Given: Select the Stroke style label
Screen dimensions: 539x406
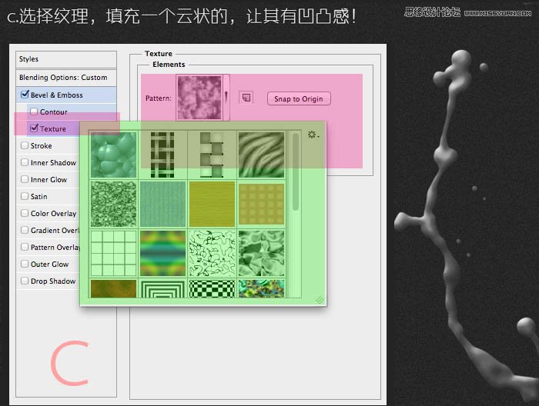Looking at the screenshot, I should pos(42,146).
